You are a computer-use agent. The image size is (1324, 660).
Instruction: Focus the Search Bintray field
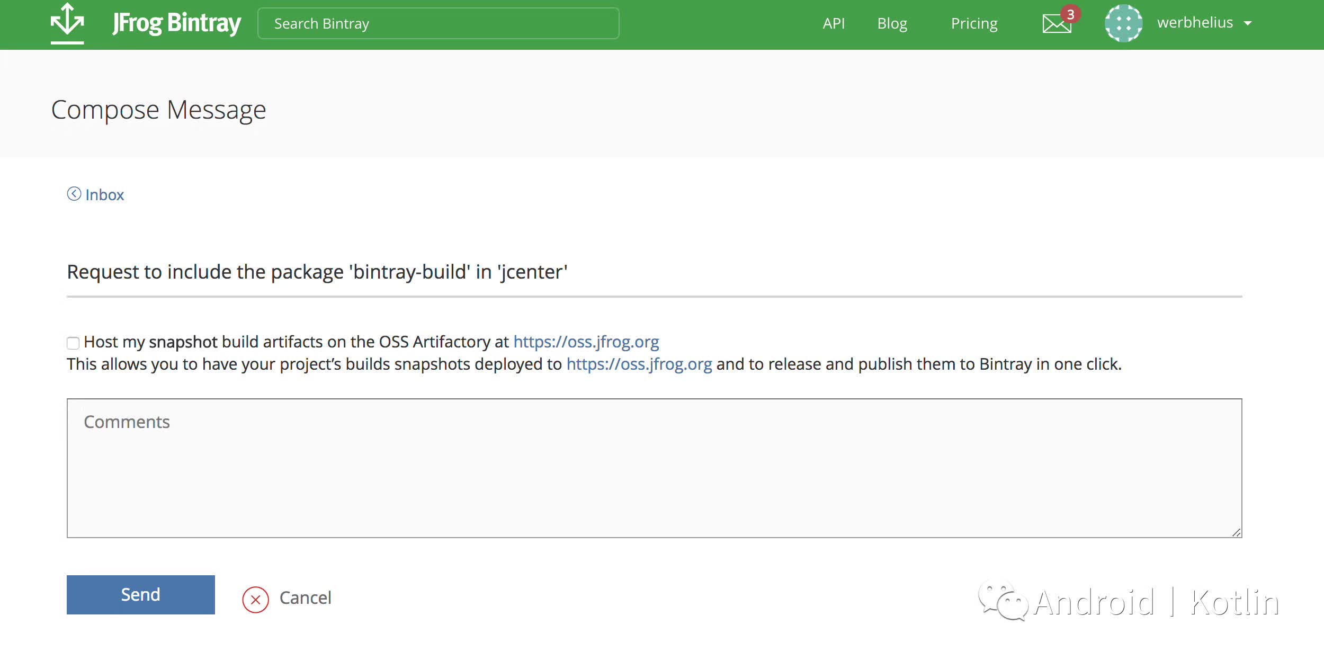(438, 23)
